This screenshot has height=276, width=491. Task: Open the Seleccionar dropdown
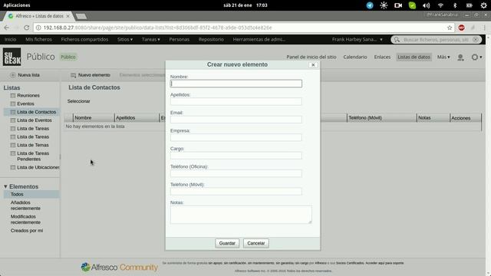(x=78, y=101)
